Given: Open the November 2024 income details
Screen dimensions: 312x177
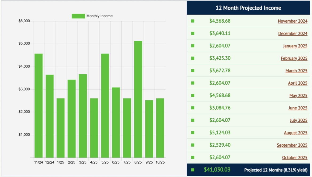Looking at the screenshot, I should [293, 21].
